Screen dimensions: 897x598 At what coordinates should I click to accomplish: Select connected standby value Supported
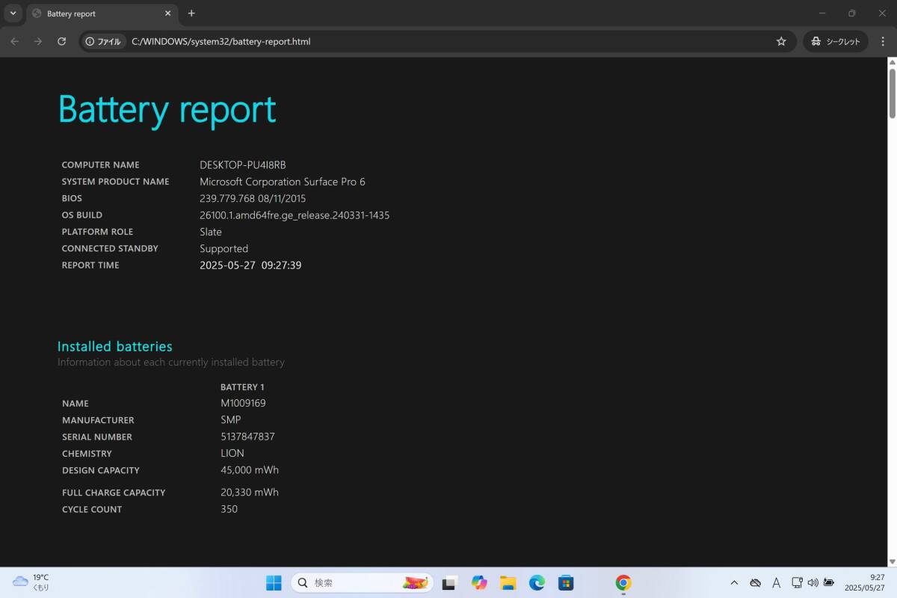pyautogui.click(x=224, y=248)
